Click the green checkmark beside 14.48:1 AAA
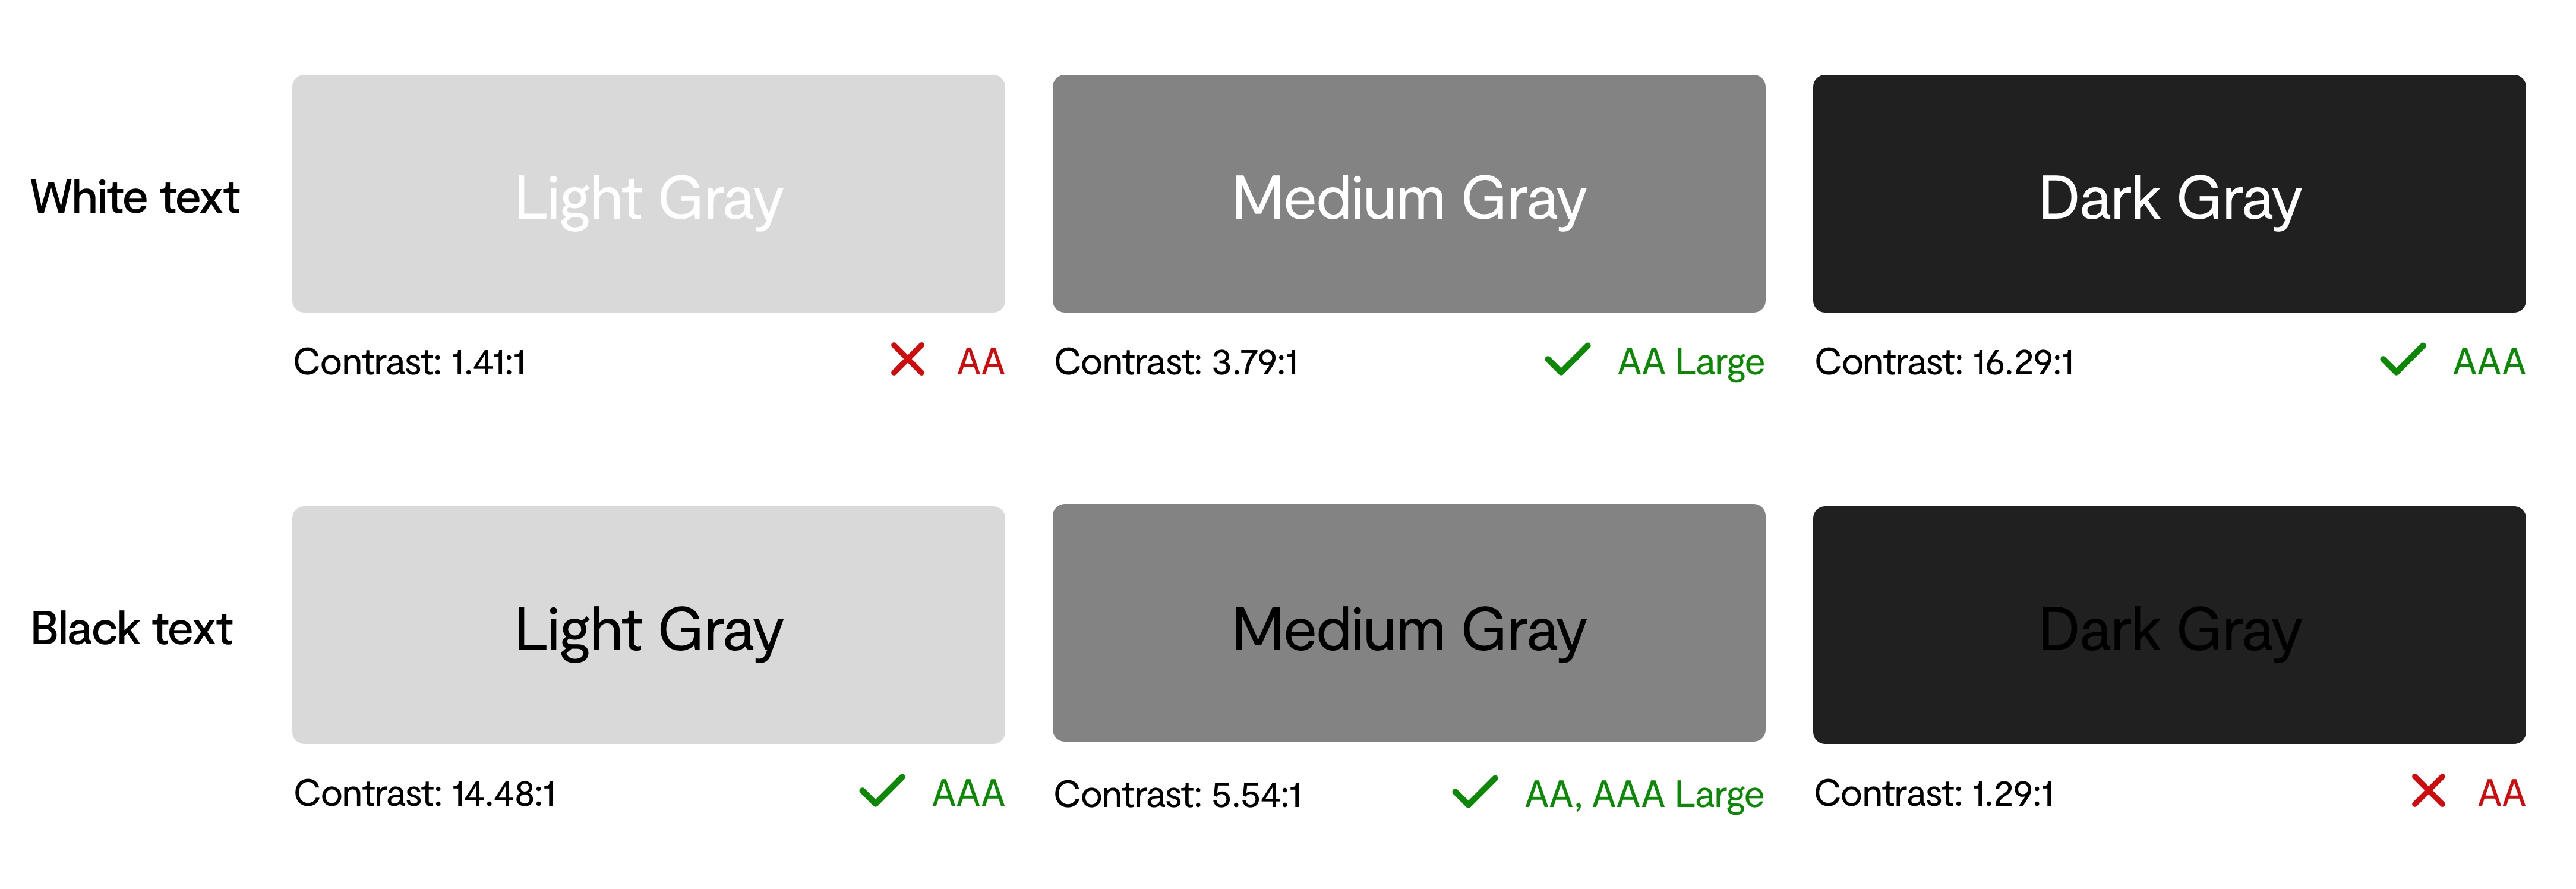Screen dimensions: 2576x889 tap(882, 791)
